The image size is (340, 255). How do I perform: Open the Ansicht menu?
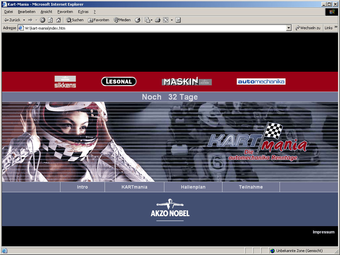pyautogui.click(x=46, y=12)
